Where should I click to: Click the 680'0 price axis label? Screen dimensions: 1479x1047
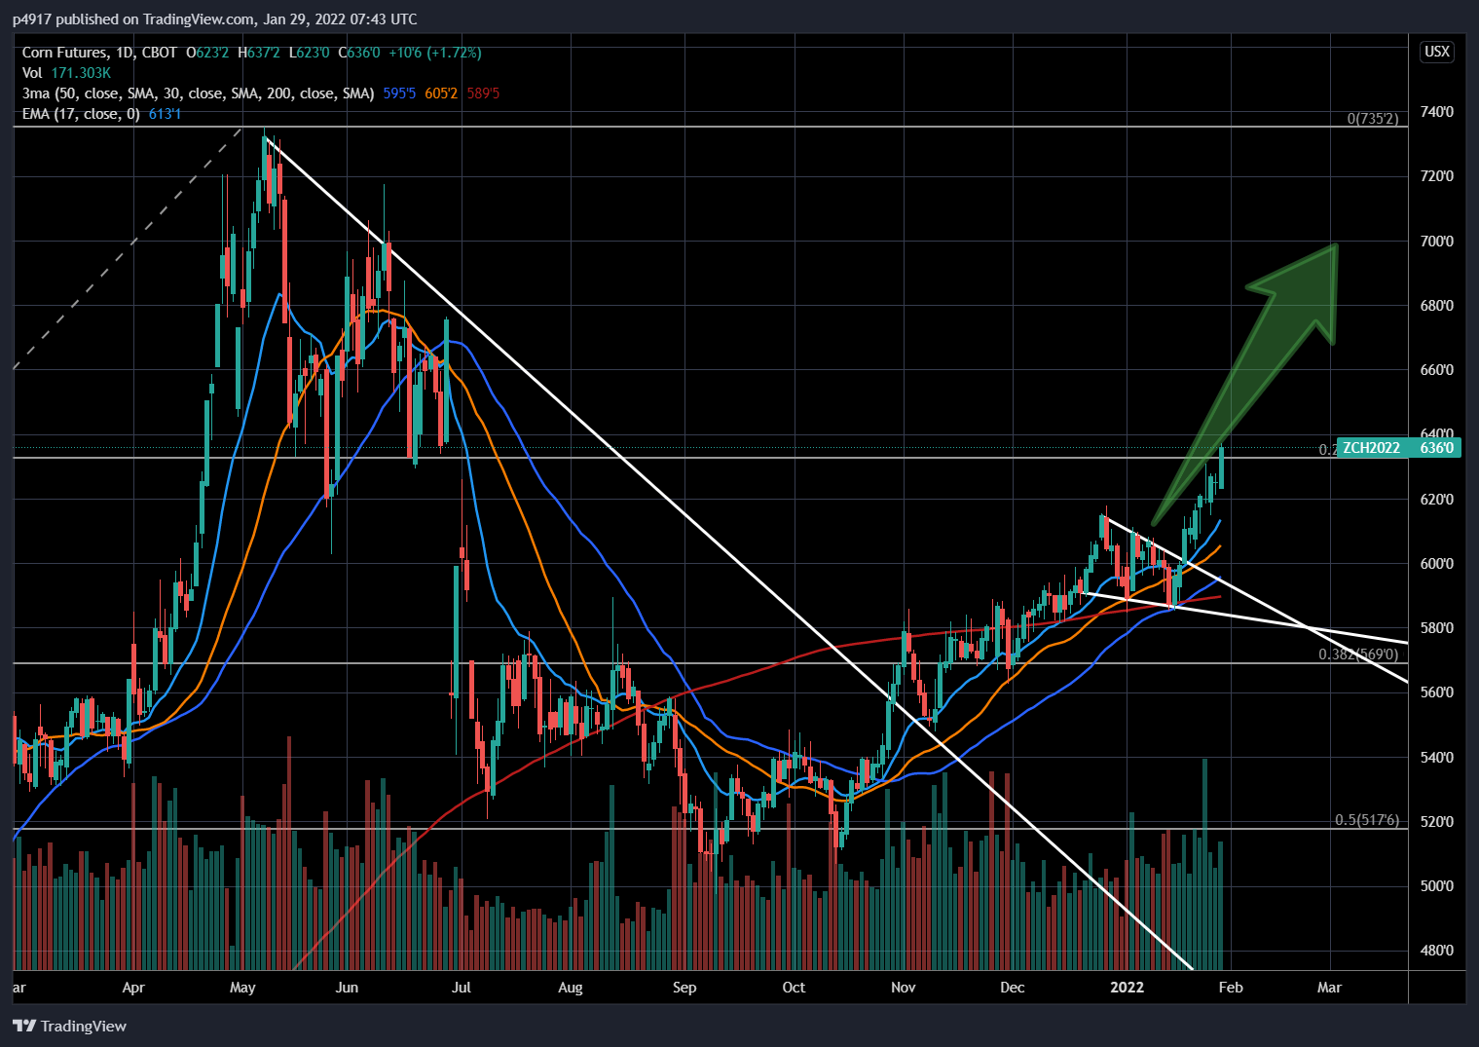(1437, 306)
